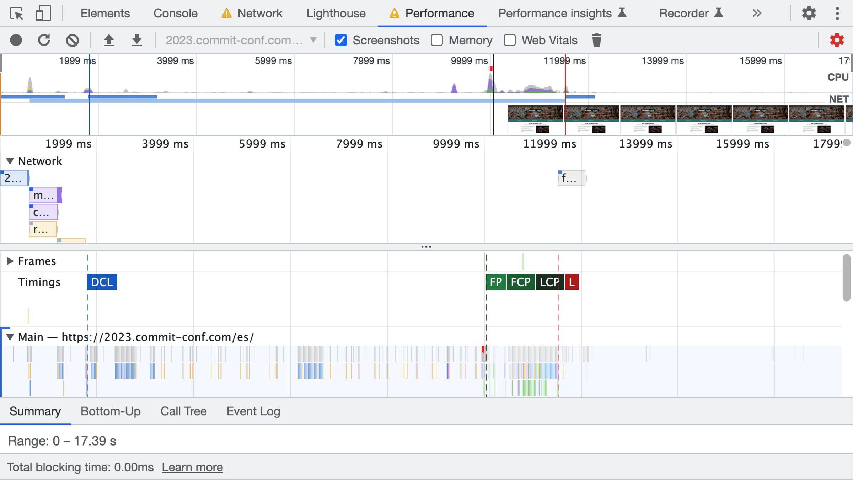The width and height of the screenshot is (853, 480).
Task: Click the LCP timing marker
Action: coord(548,282)
